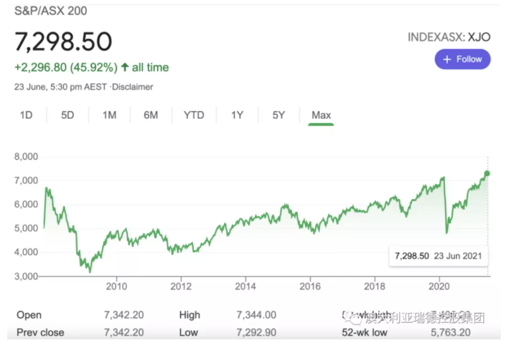Click the 2009 low point on chart
Viewport: 506px width, 342px height.
90,271
